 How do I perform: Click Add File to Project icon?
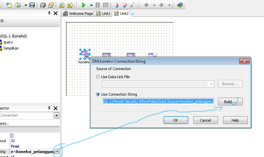pos(62,5)
